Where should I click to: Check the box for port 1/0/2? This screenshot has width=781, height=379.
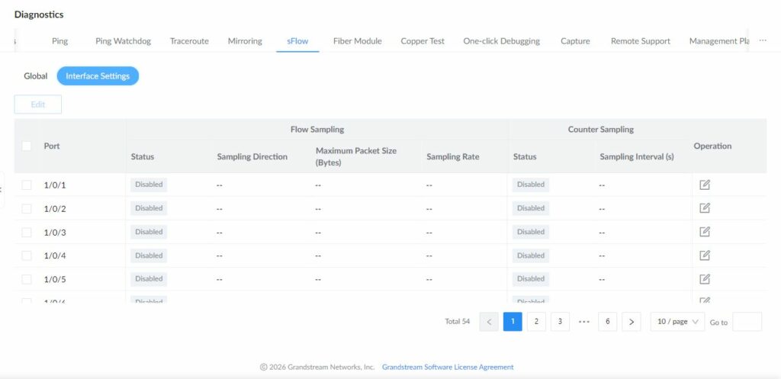tap(27, 209)
